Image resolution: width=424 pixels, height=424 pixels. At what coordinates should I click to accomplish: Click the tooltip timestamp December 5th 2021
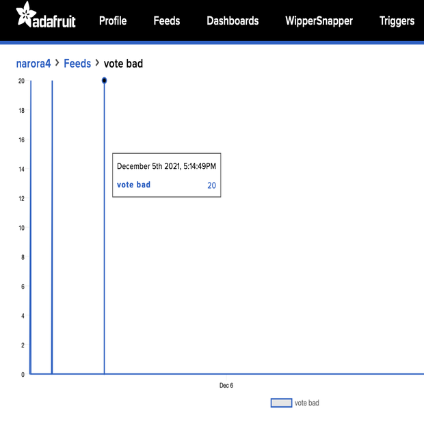[167, 166]
